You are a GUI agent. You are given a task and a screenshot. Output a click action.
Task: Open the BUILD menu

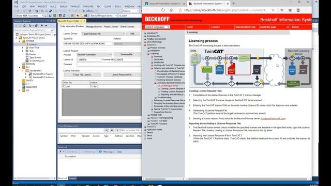(53, 7)
